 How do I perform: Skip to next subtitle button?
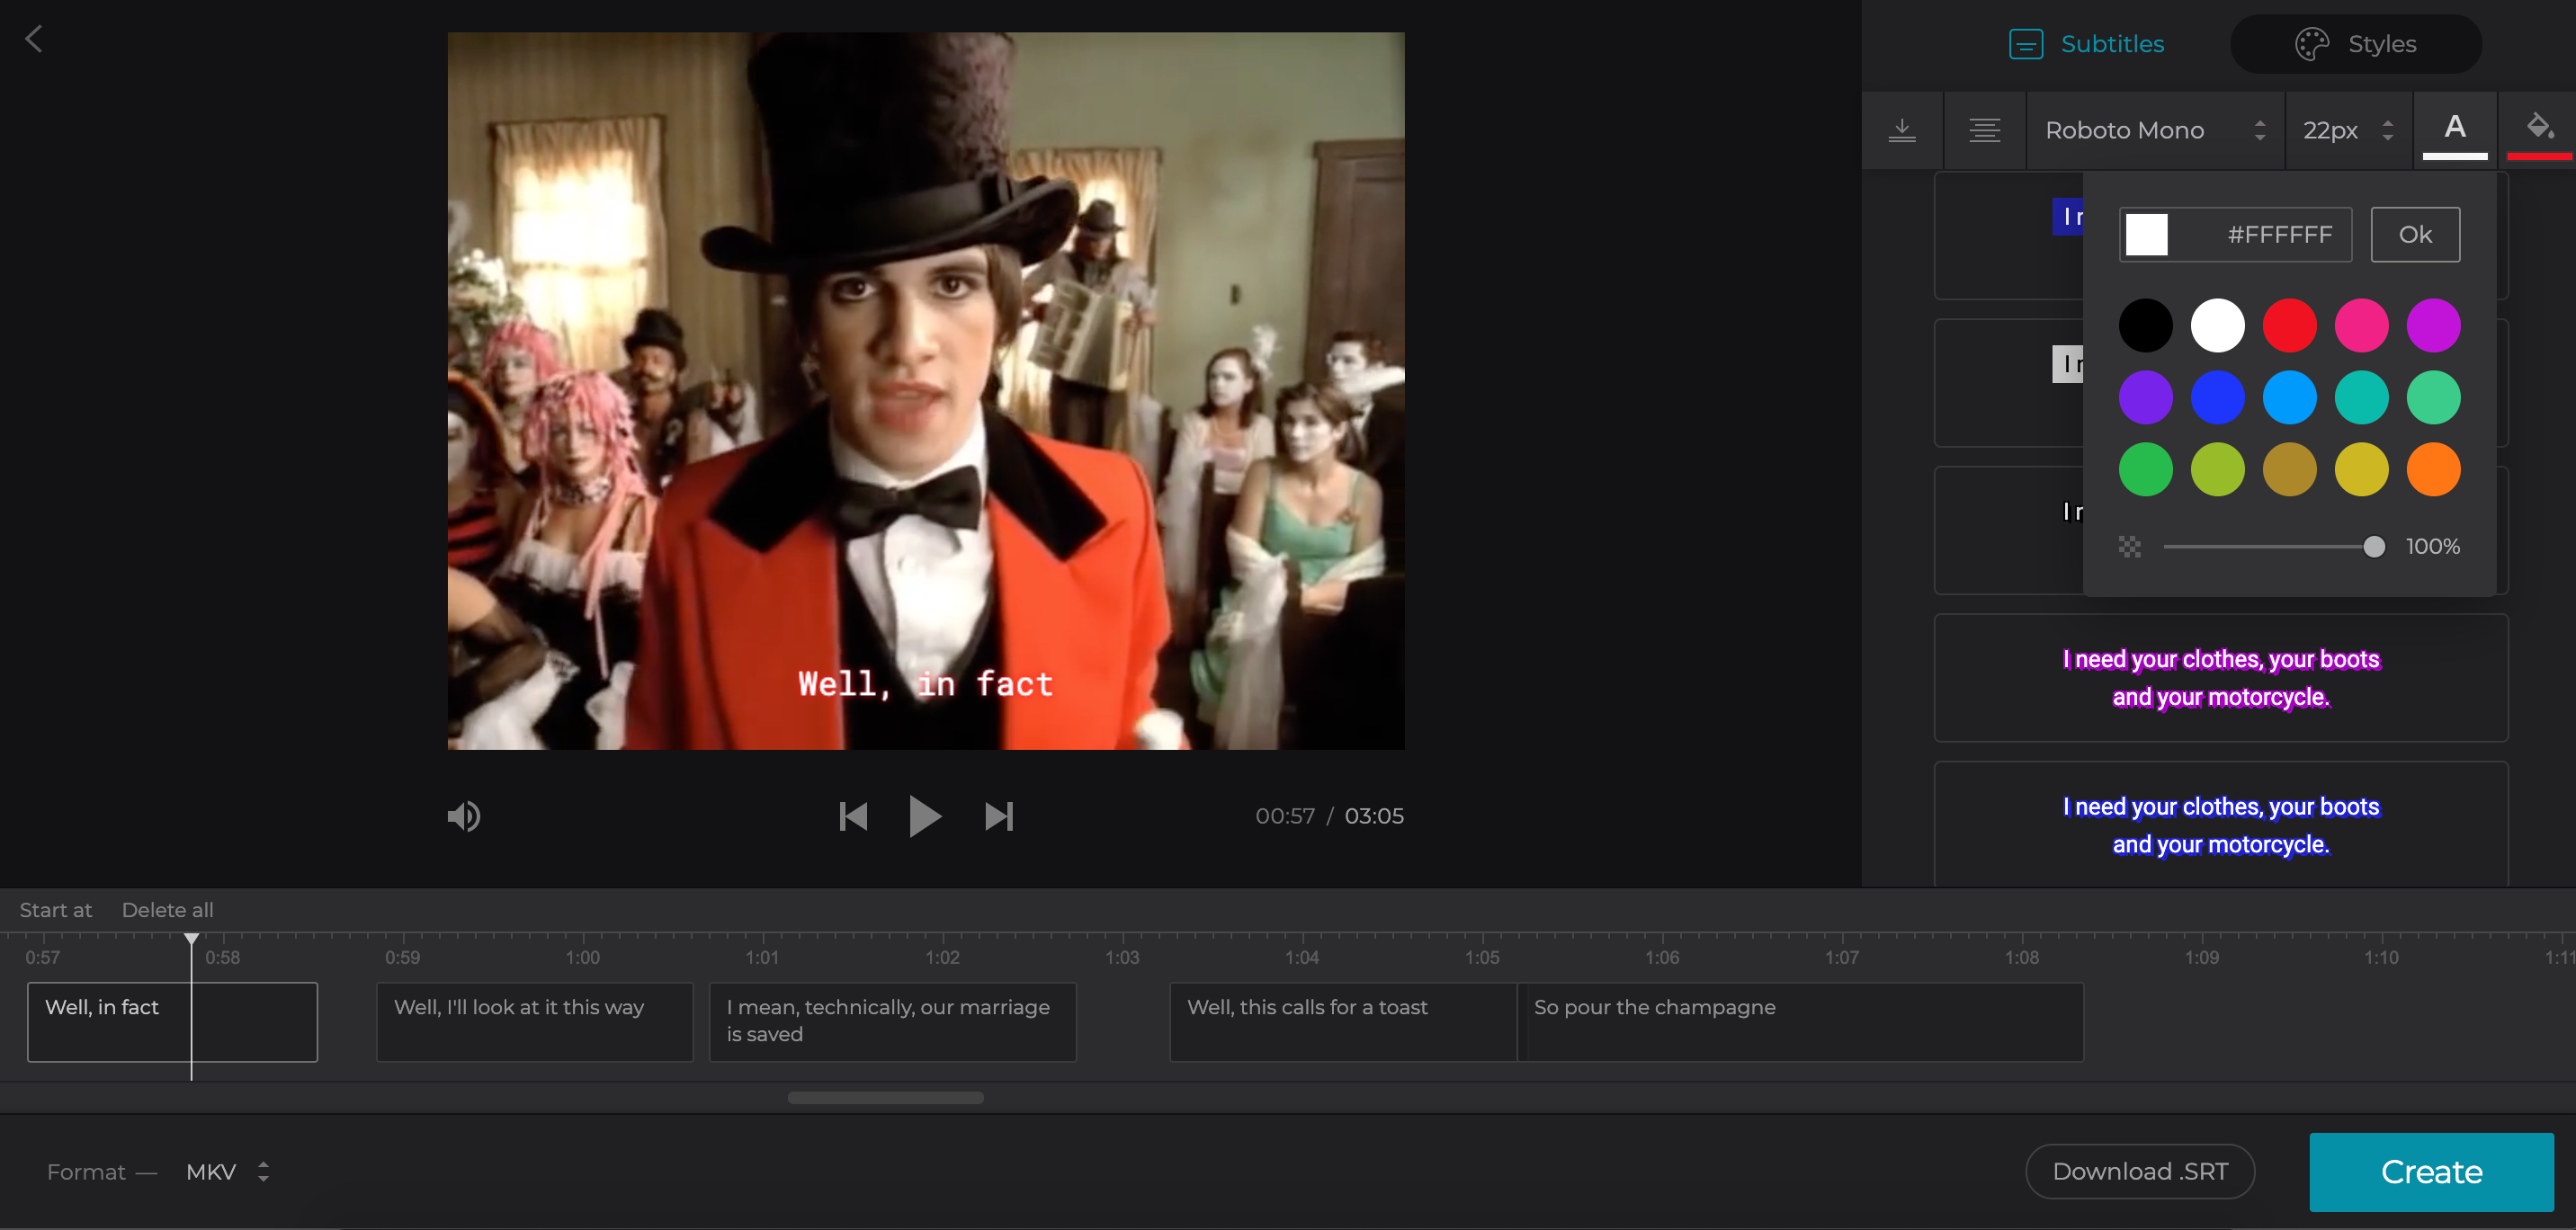(x=999, y=816)
